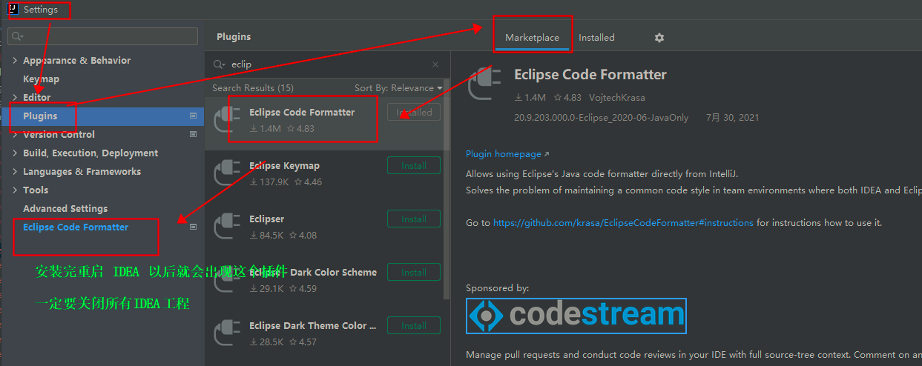Click the Eclipse Keymap plugin icon

[x=226, y=172]
